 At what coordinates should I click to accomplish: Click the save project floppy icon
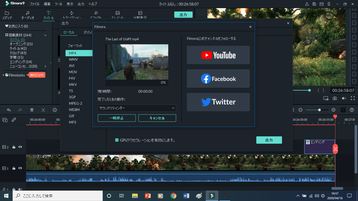pos(314,4)
